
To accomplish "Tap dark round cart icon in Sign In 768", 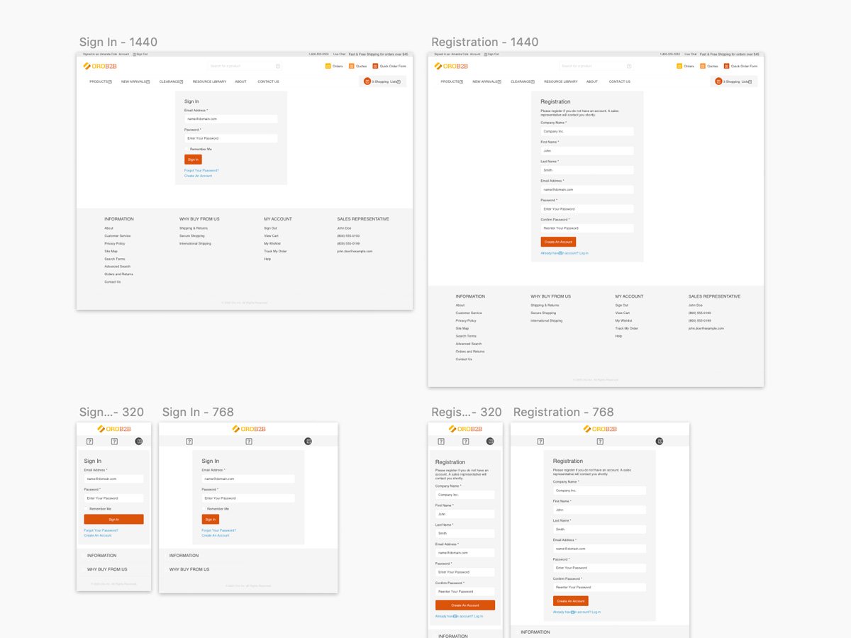I will tap(308, 441).
